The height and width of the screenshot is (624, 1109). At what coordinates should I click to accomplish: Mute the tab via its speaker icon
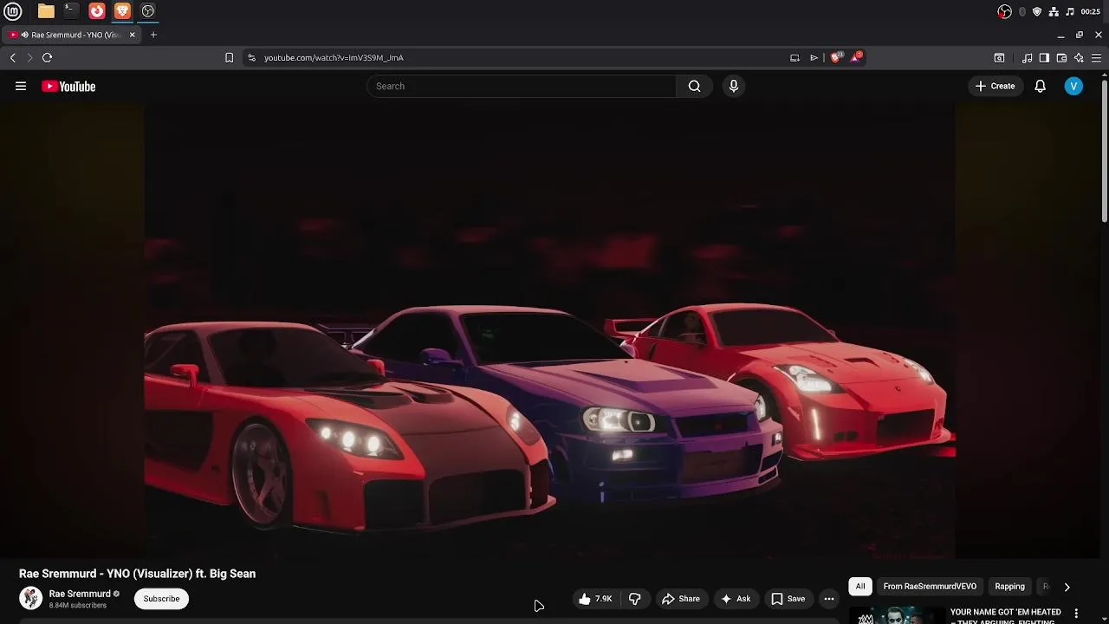pos(25,35)
